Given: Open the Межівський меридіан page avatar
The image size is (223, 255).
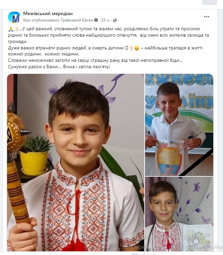Looking at the screenshot, I should [x=14, y=17].
